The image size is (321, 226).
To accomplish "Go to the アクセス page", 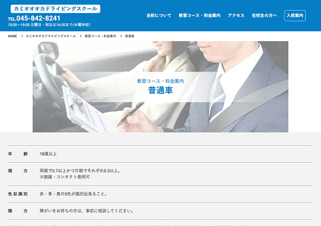I will (236, 16).
